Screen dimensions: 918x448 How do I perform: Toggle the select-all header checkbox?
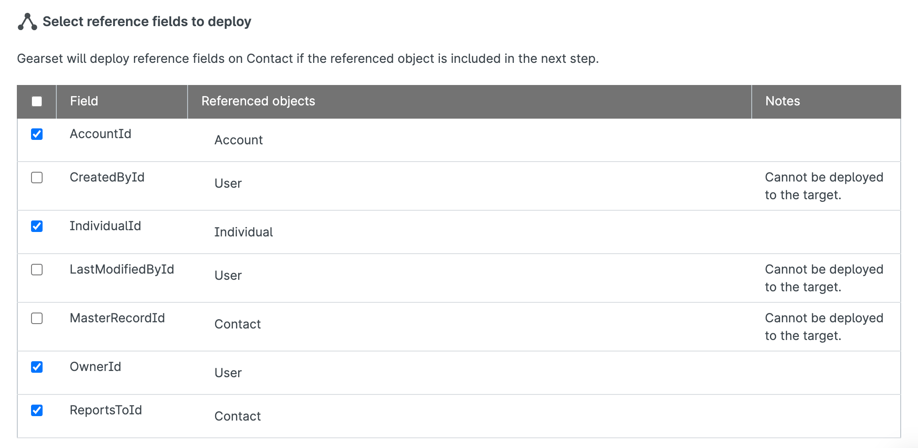(x=37, y=101)
